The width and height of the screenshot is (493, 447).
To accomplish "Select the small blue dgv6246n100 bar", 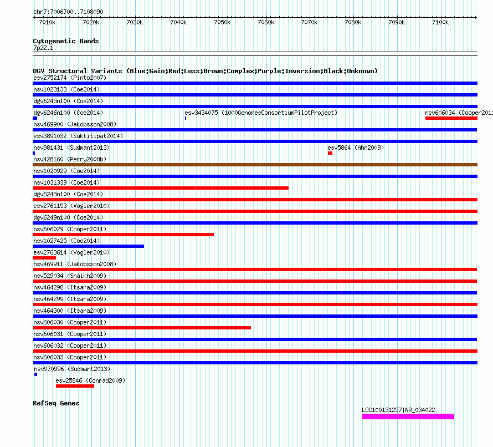I will pyautogui.click(x=35, y=118).
